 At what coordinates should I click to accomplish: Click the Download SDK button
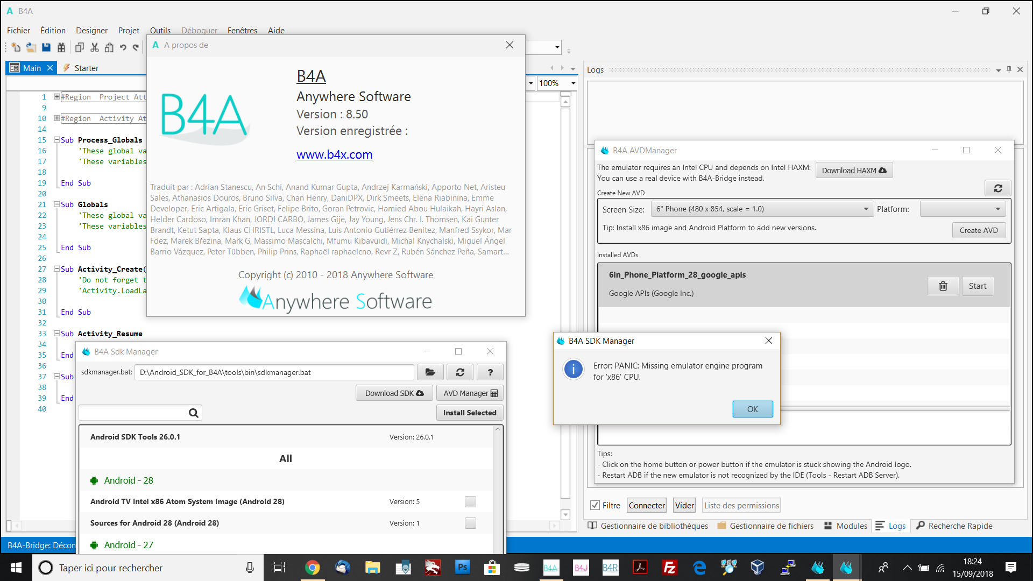coord(394,393)
